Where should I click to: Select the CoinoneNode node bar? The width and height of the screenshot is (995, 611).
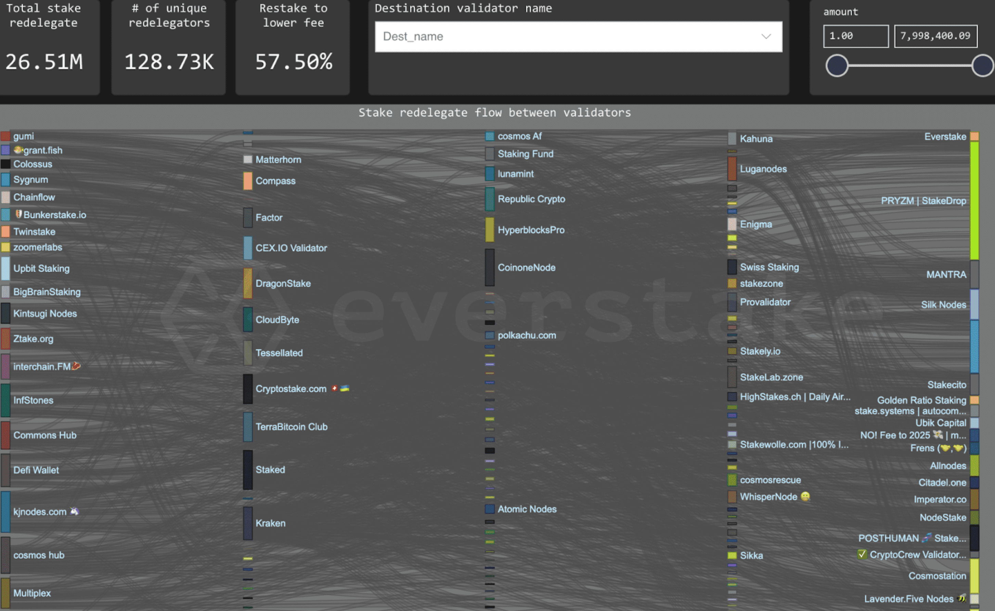point(490,267)
